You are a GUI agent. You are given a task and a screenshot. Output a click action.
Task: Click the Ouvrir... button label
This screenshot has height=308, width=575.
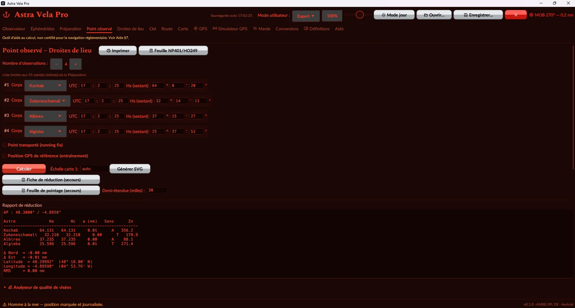(437, 15)
